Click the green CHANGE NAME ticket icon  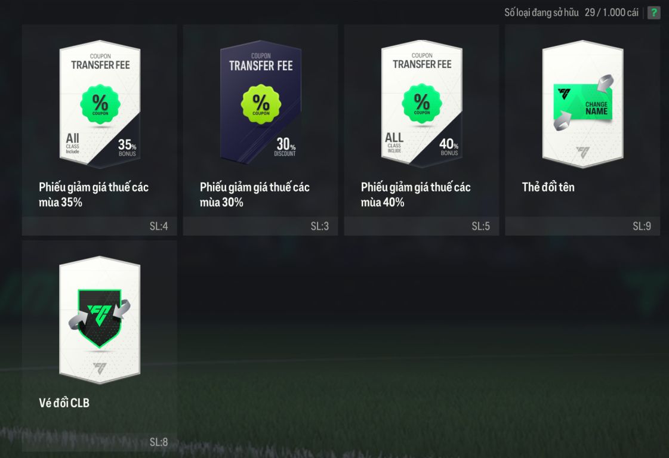(x=583, y=103)
